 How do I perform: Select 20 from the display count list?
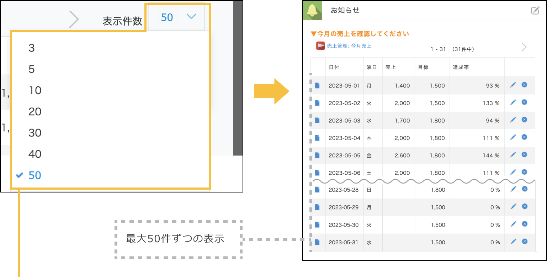[x=35, y=112]
